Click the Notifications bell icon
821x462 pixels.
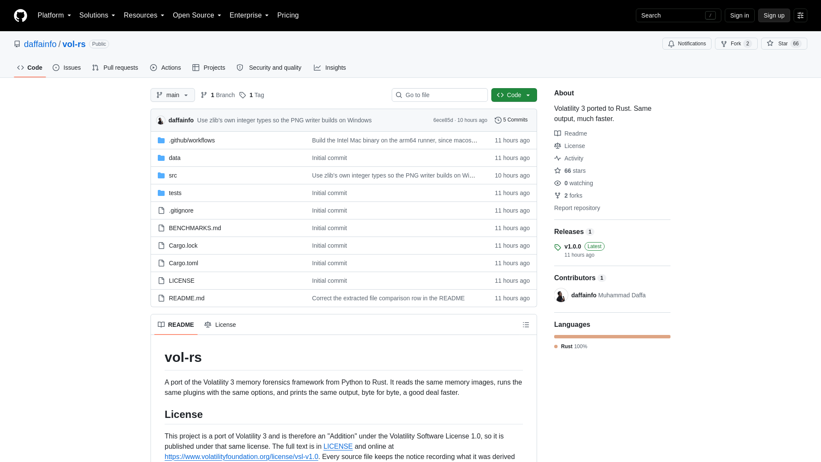671,44
